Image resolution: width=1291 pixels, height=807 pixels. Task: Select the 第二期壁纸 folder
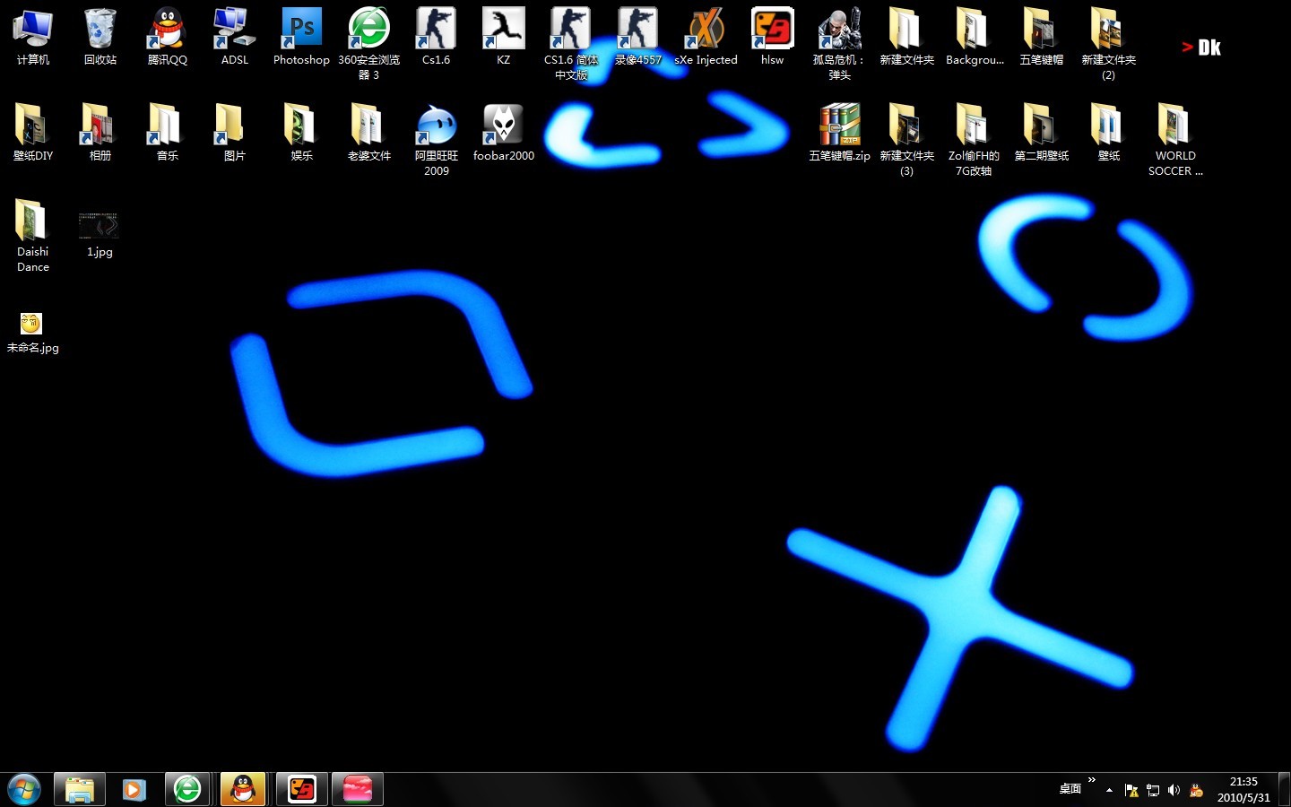point(1041,133)
